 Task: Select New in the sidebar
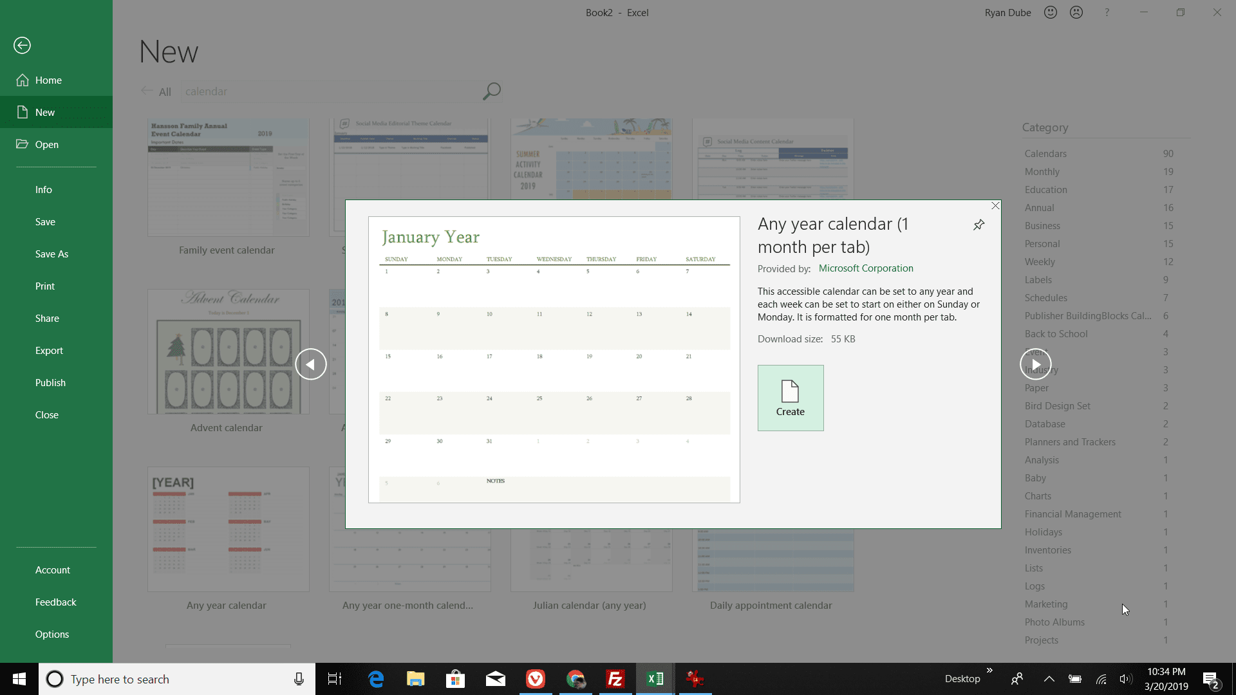click(56, 112)
